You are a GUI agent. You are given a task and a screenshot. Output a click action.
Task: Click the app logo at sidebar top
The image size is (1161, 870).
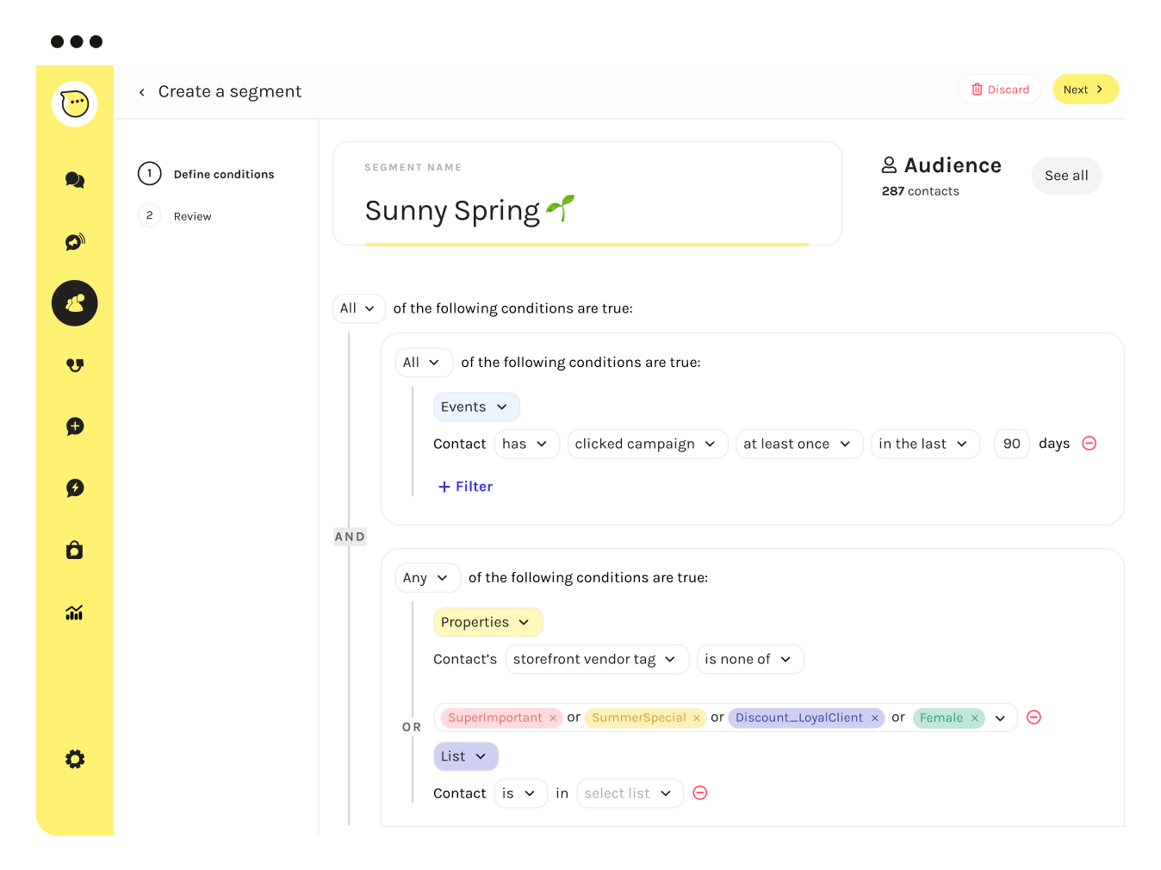pos(75,103)
